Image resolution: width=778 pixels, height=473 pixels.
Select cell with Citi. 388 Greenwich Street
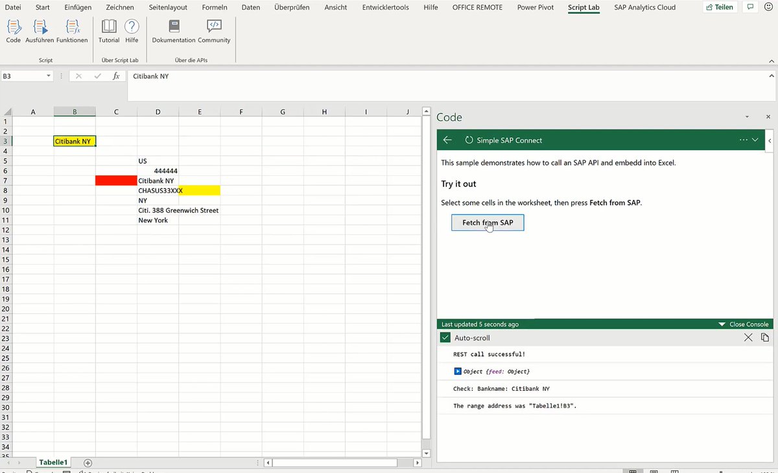[158, 210]
